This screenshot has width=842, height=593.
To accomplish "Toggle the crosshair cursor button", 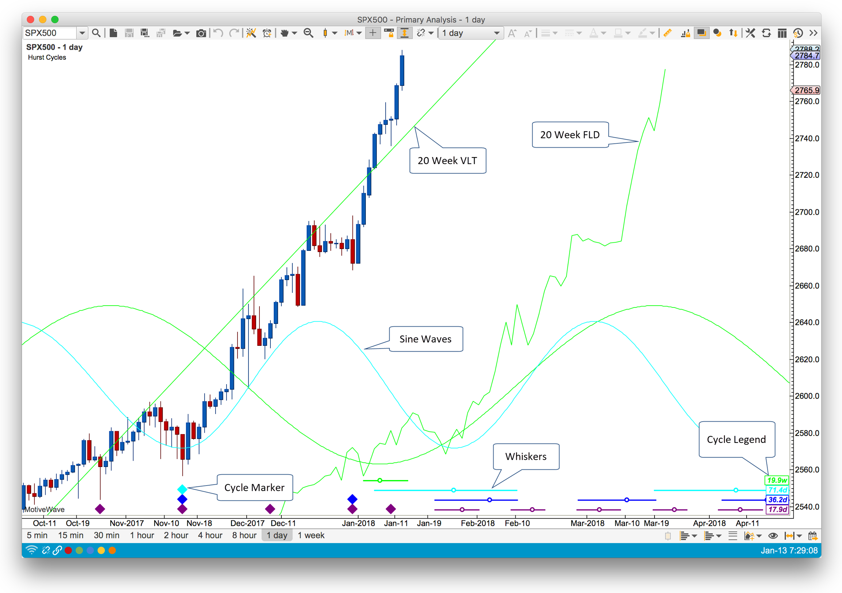I will click(x=373, y=33).
